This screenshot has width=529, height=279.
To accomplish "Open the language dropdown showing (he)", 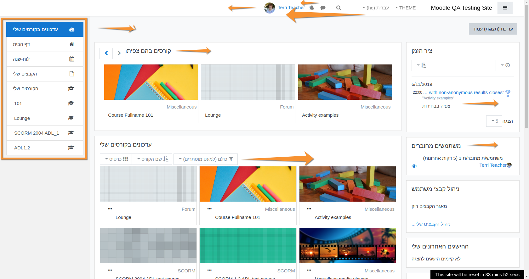I will 375,8.
